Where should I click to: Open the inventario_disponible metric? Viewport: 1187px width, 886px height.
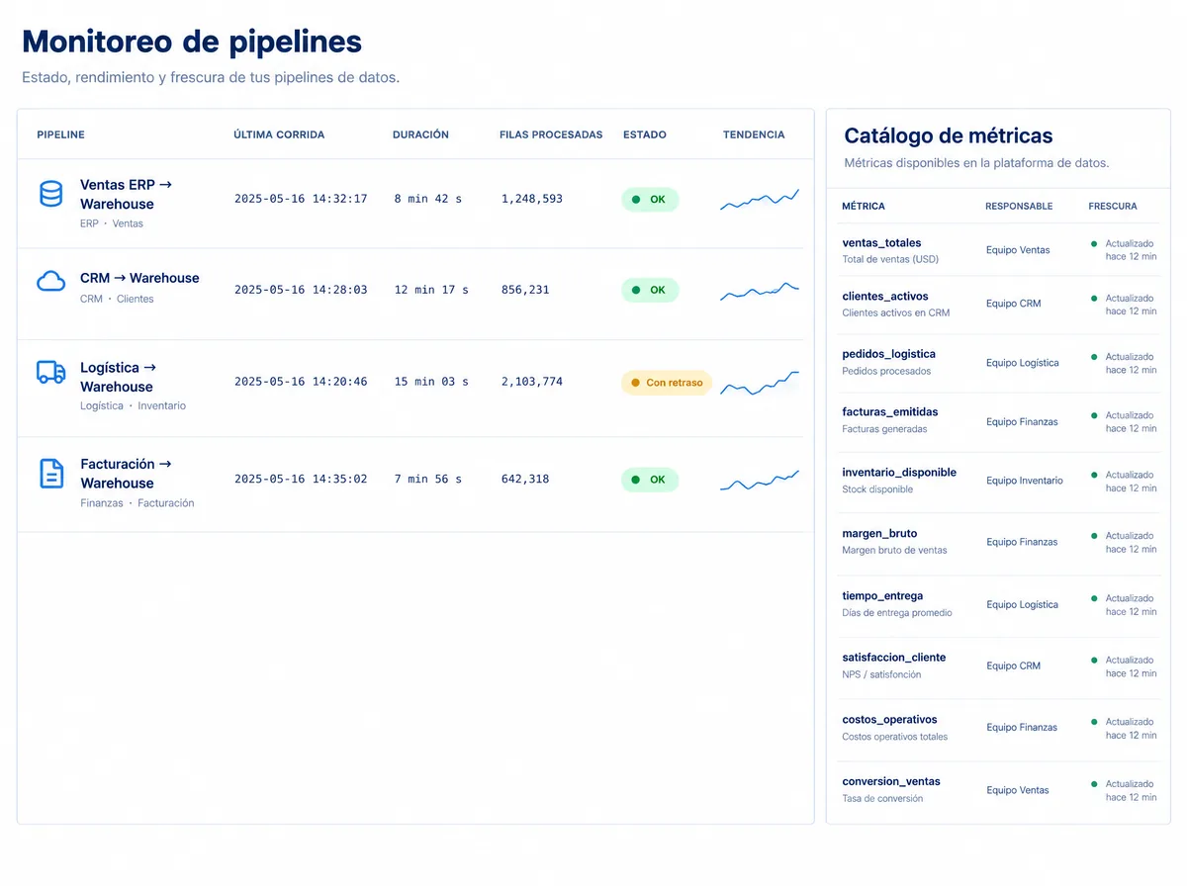point(899,473)
